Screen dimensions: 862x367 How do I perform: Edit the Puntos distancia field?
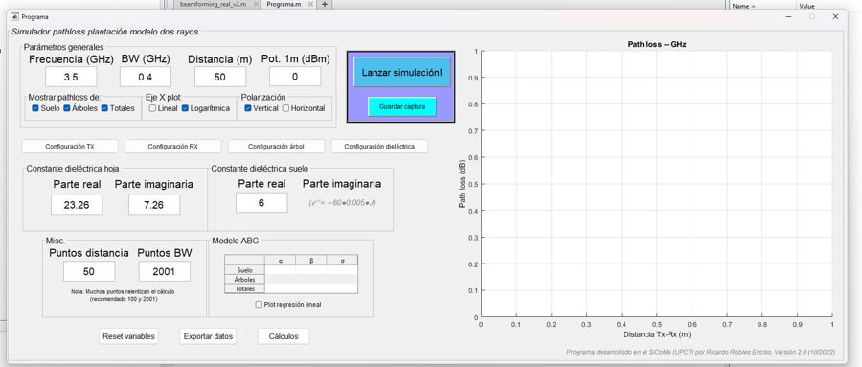pos(89,271)
